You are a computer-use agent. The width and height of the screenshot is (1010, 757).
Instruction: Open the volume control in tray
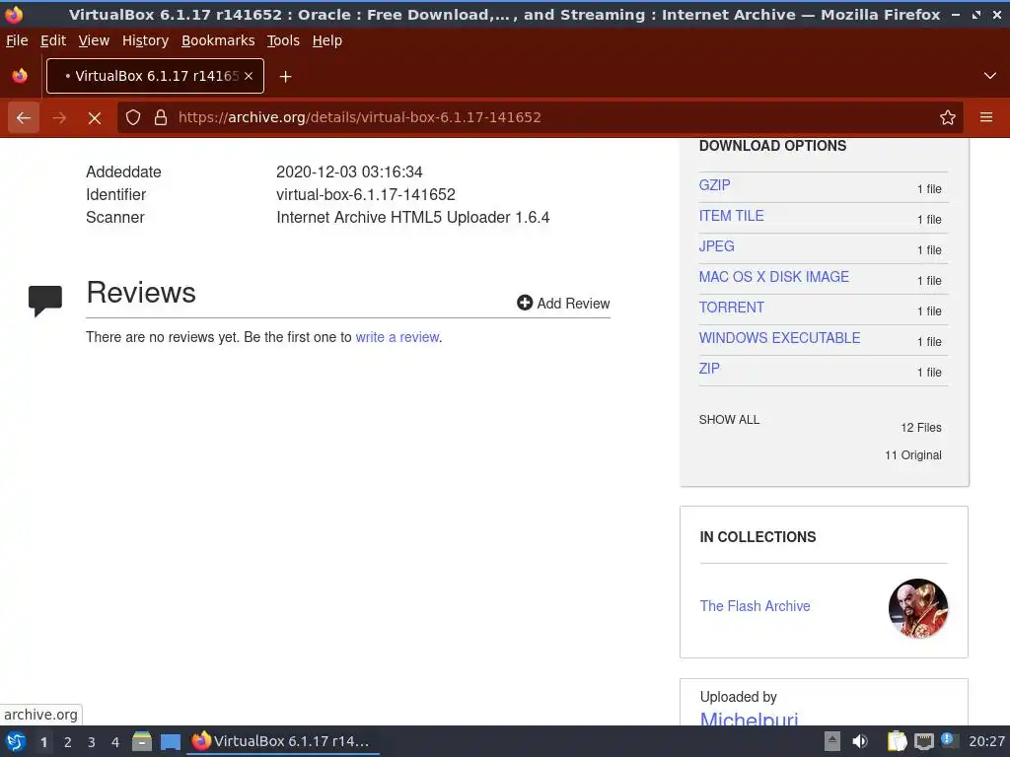coord(860,741)
